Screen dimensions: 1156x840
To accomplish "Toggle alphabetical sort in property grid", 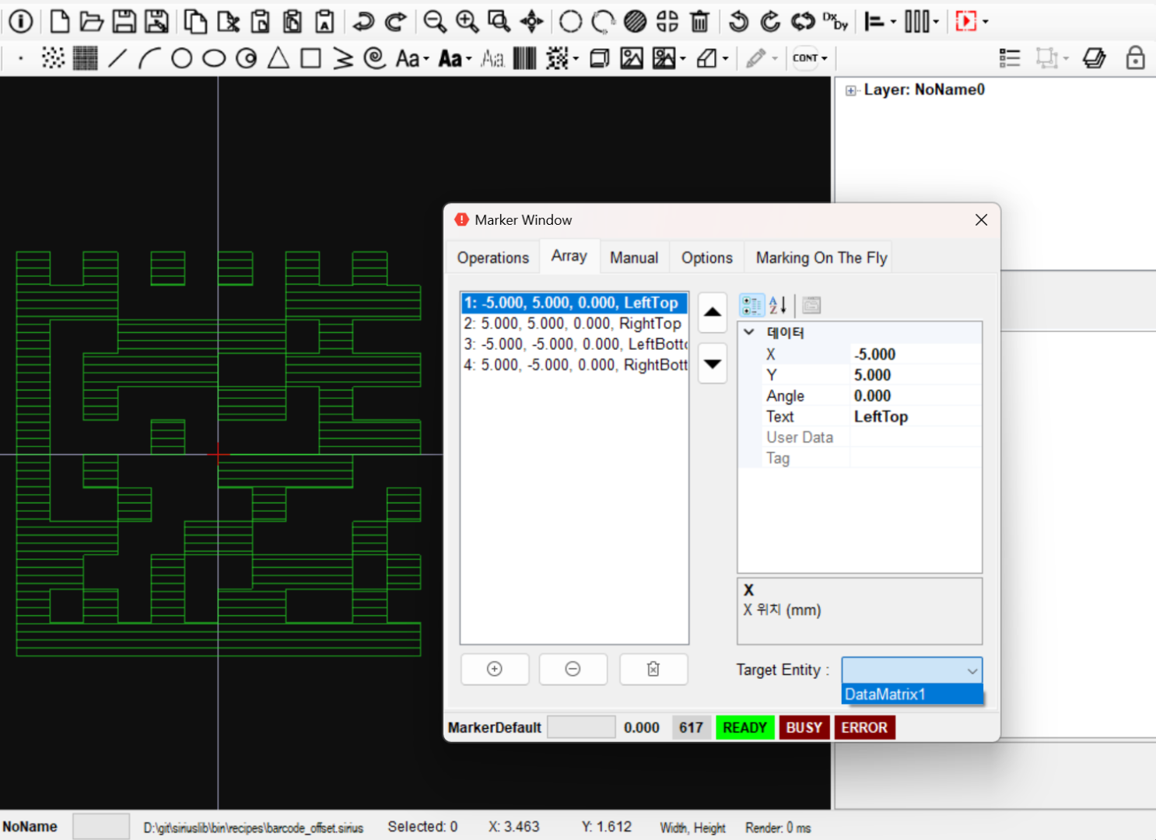I will click(779, 306).
